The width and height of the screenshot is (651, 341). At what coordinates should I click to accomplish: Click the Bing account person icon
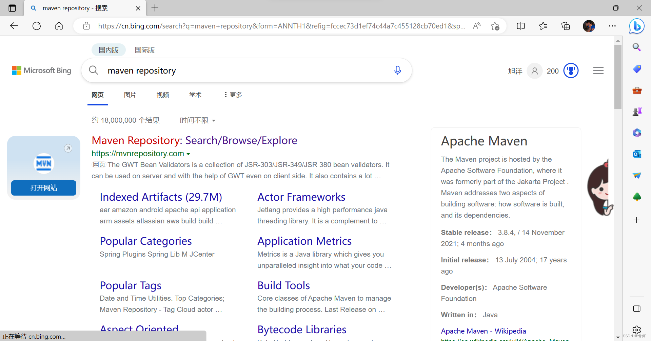(535, 71)
